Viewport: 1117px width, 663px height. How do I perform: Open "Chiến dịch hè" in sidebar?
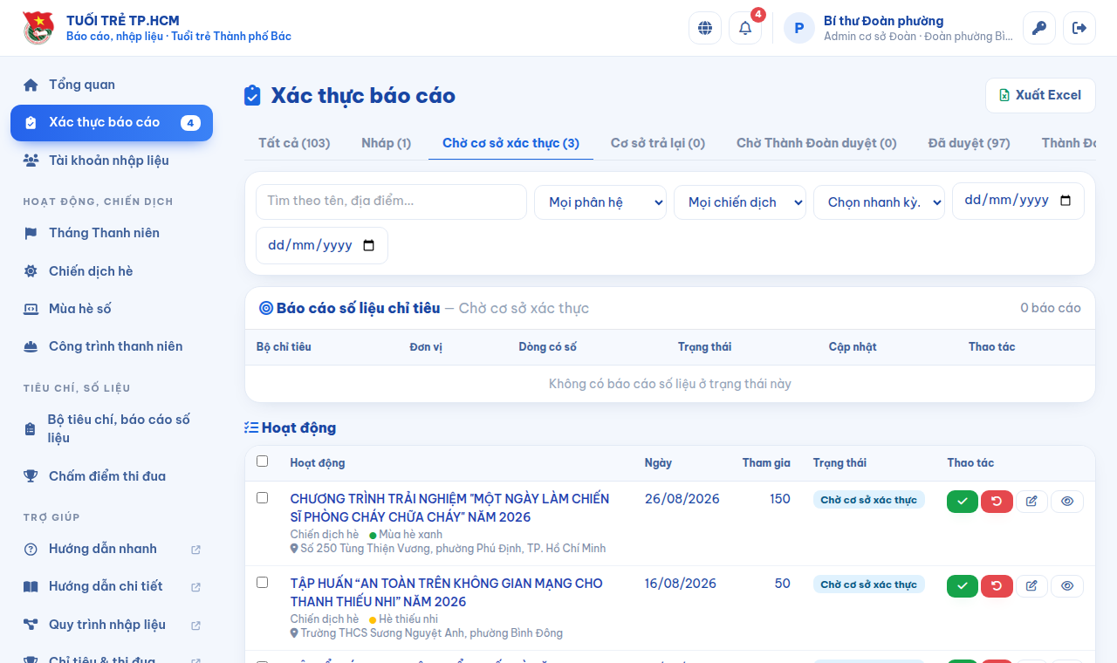coord(112,271)
